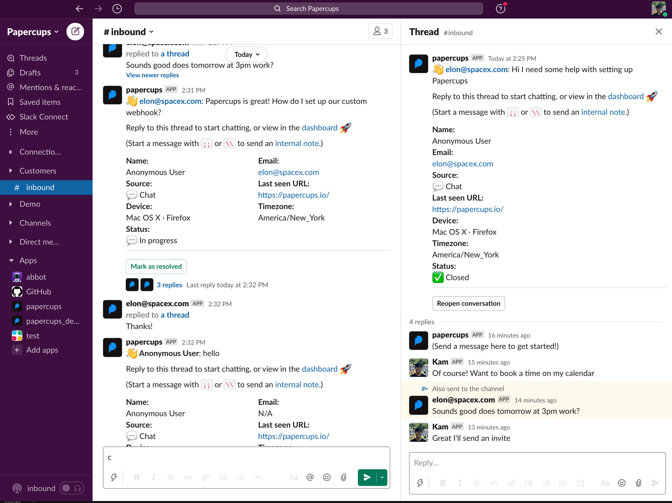Click the Mark as resolved button

pos(156,266)
